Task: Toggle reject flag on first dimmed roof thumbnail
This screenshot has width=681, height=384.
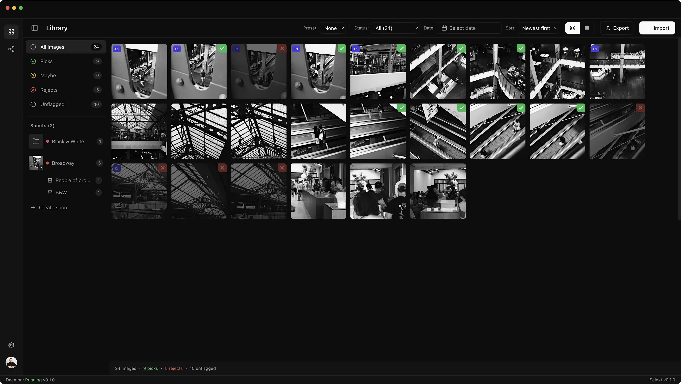Action: coord(163,168)
